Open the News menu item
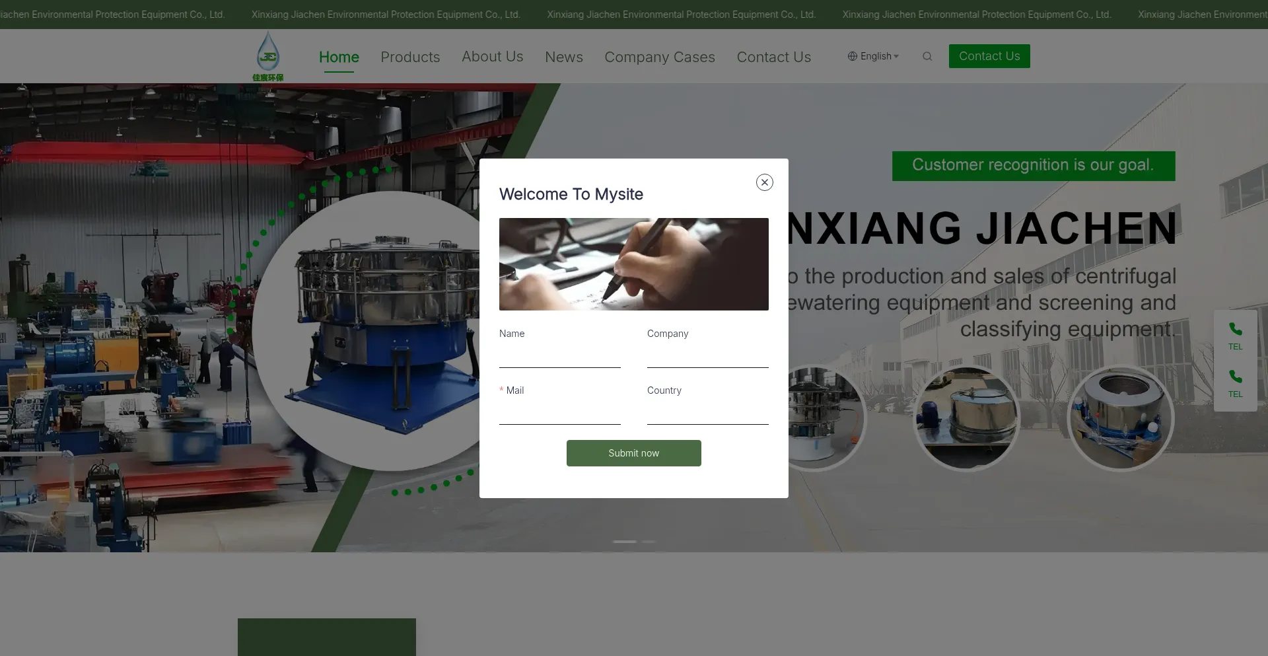 [x=564, y=57]
